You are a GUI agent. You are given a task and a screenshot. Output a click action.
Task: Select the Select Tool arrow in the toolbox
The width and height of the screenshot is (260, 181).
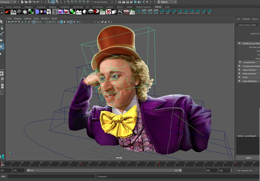point(2,21)
